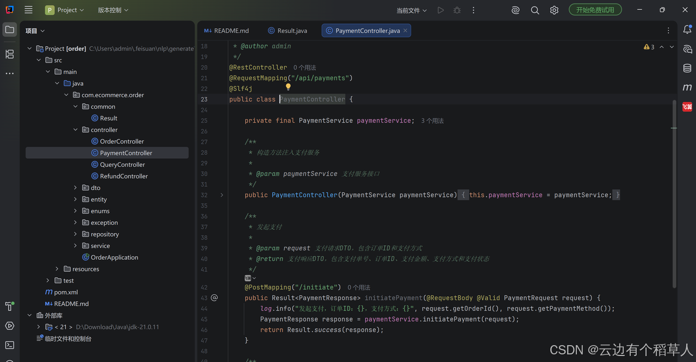Open the 版本控制 dropdown
Viewport: 696px width, 362px height.
tap(113, 10)
